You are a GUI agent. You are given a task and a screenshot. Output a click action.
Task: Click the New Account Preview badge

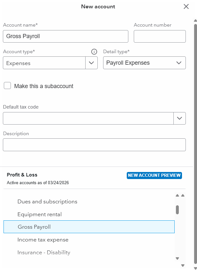154,176
